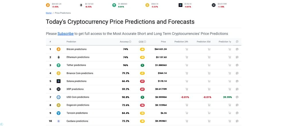Screen dimensions: 287x126
Task: Click the Solana Prediction 1y cart icon
Action: coord(230,81)
